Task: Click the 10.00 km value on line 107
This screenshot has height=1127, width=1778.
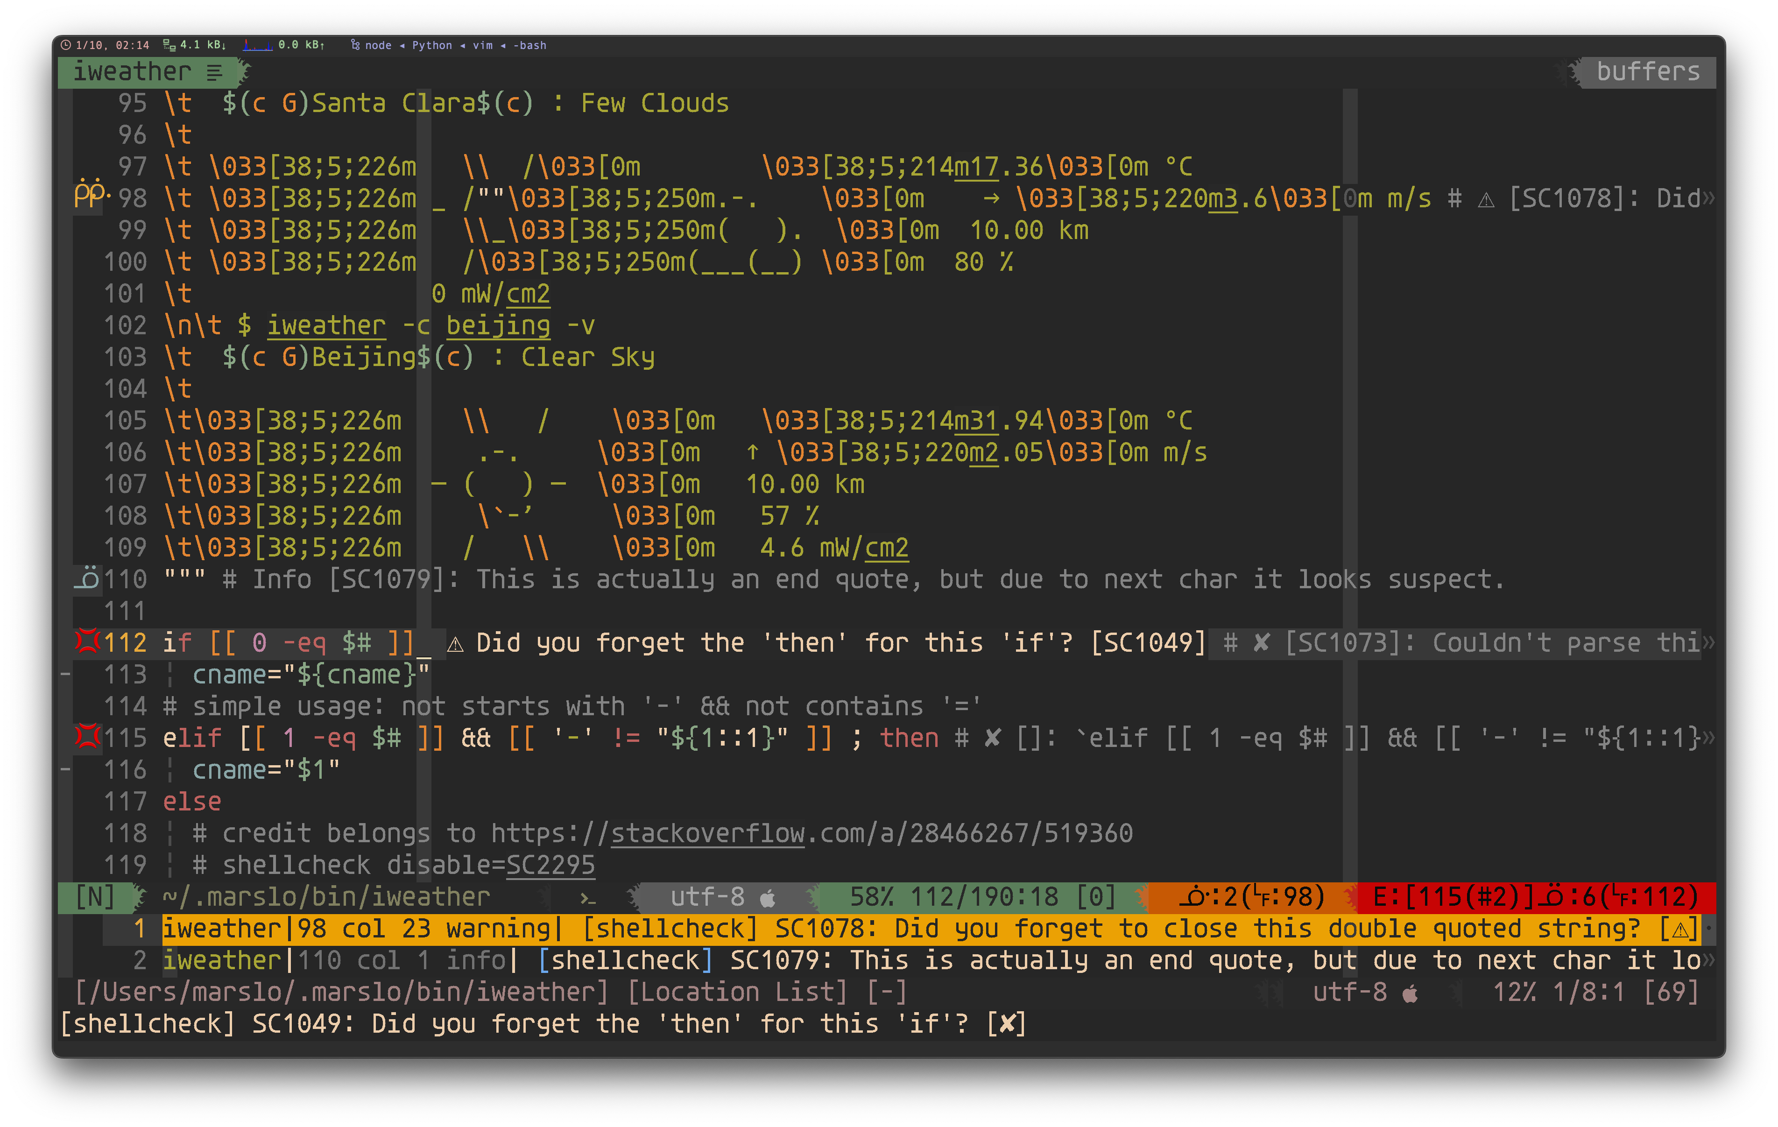Action: [805, 485]
